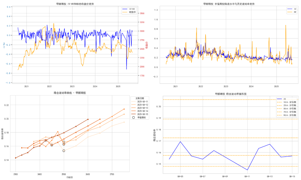Click the red "1750" axis tick

tap(142, 76)
